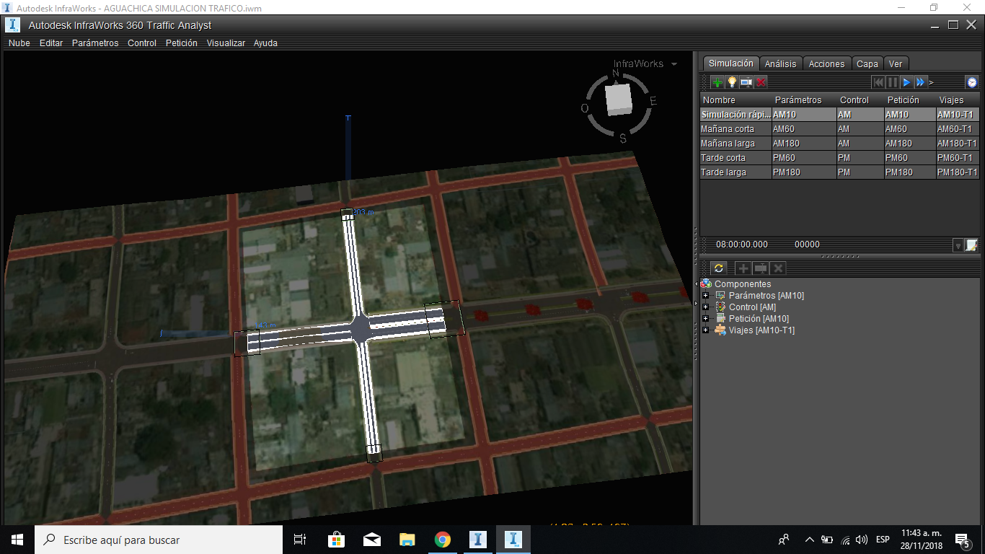The height and width of the screenshot is (554, 985).
Task: Click the red X delete simulation icon
Action: tap(761, 82)
